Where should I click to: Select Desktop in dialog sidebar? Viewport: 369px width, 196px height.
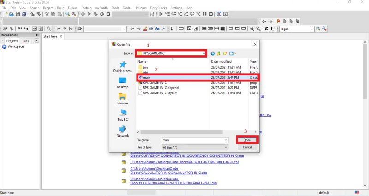(122, 83)
